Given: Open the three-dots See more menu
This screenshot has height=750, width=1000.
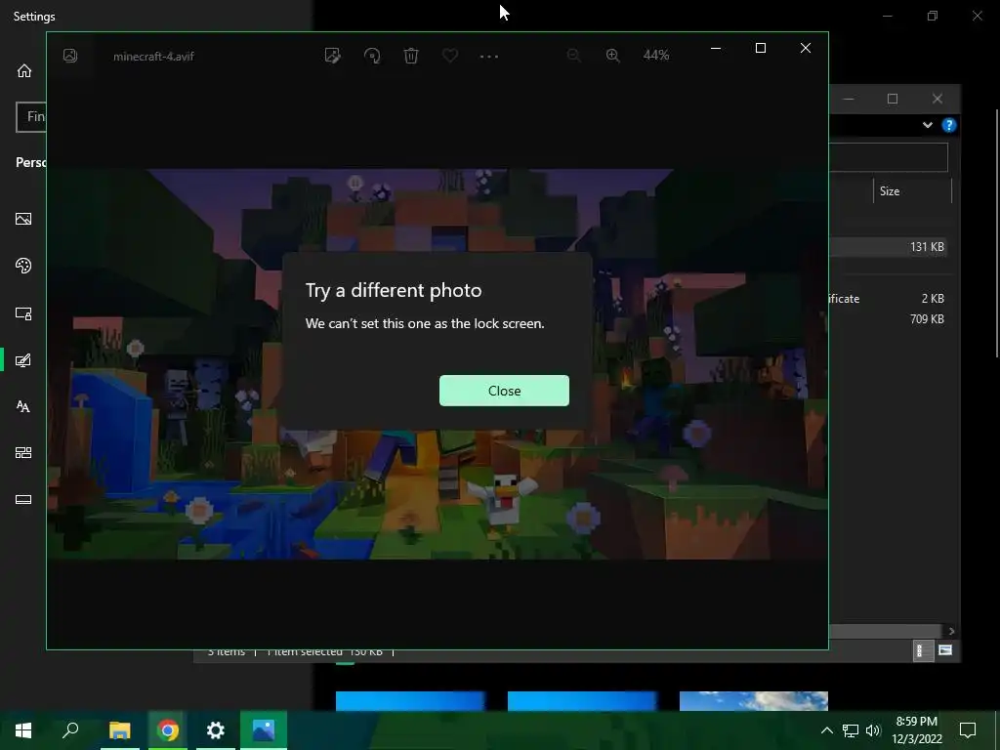Looking at the screenshot, I should (x=489, y=56).
